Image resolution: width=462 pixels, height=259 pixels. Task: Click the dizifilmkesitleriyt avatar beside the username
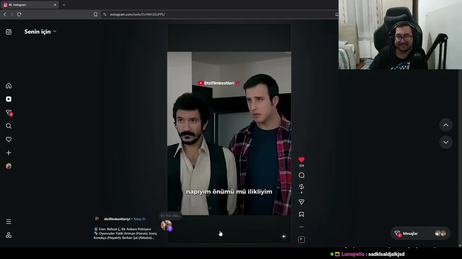pos(97,219)
